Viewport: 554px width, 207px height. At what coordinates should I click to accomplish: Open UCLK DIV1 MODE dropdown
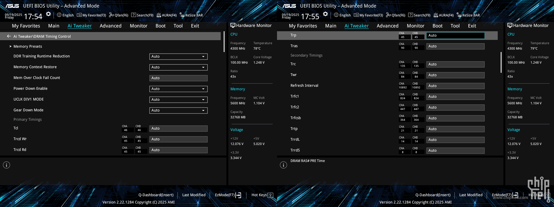(x=179, y=100)
